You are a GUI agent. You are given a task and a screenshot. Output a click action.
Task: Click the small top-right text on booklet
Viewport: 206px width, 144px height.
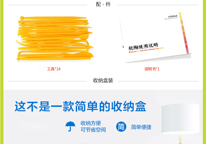171,17
